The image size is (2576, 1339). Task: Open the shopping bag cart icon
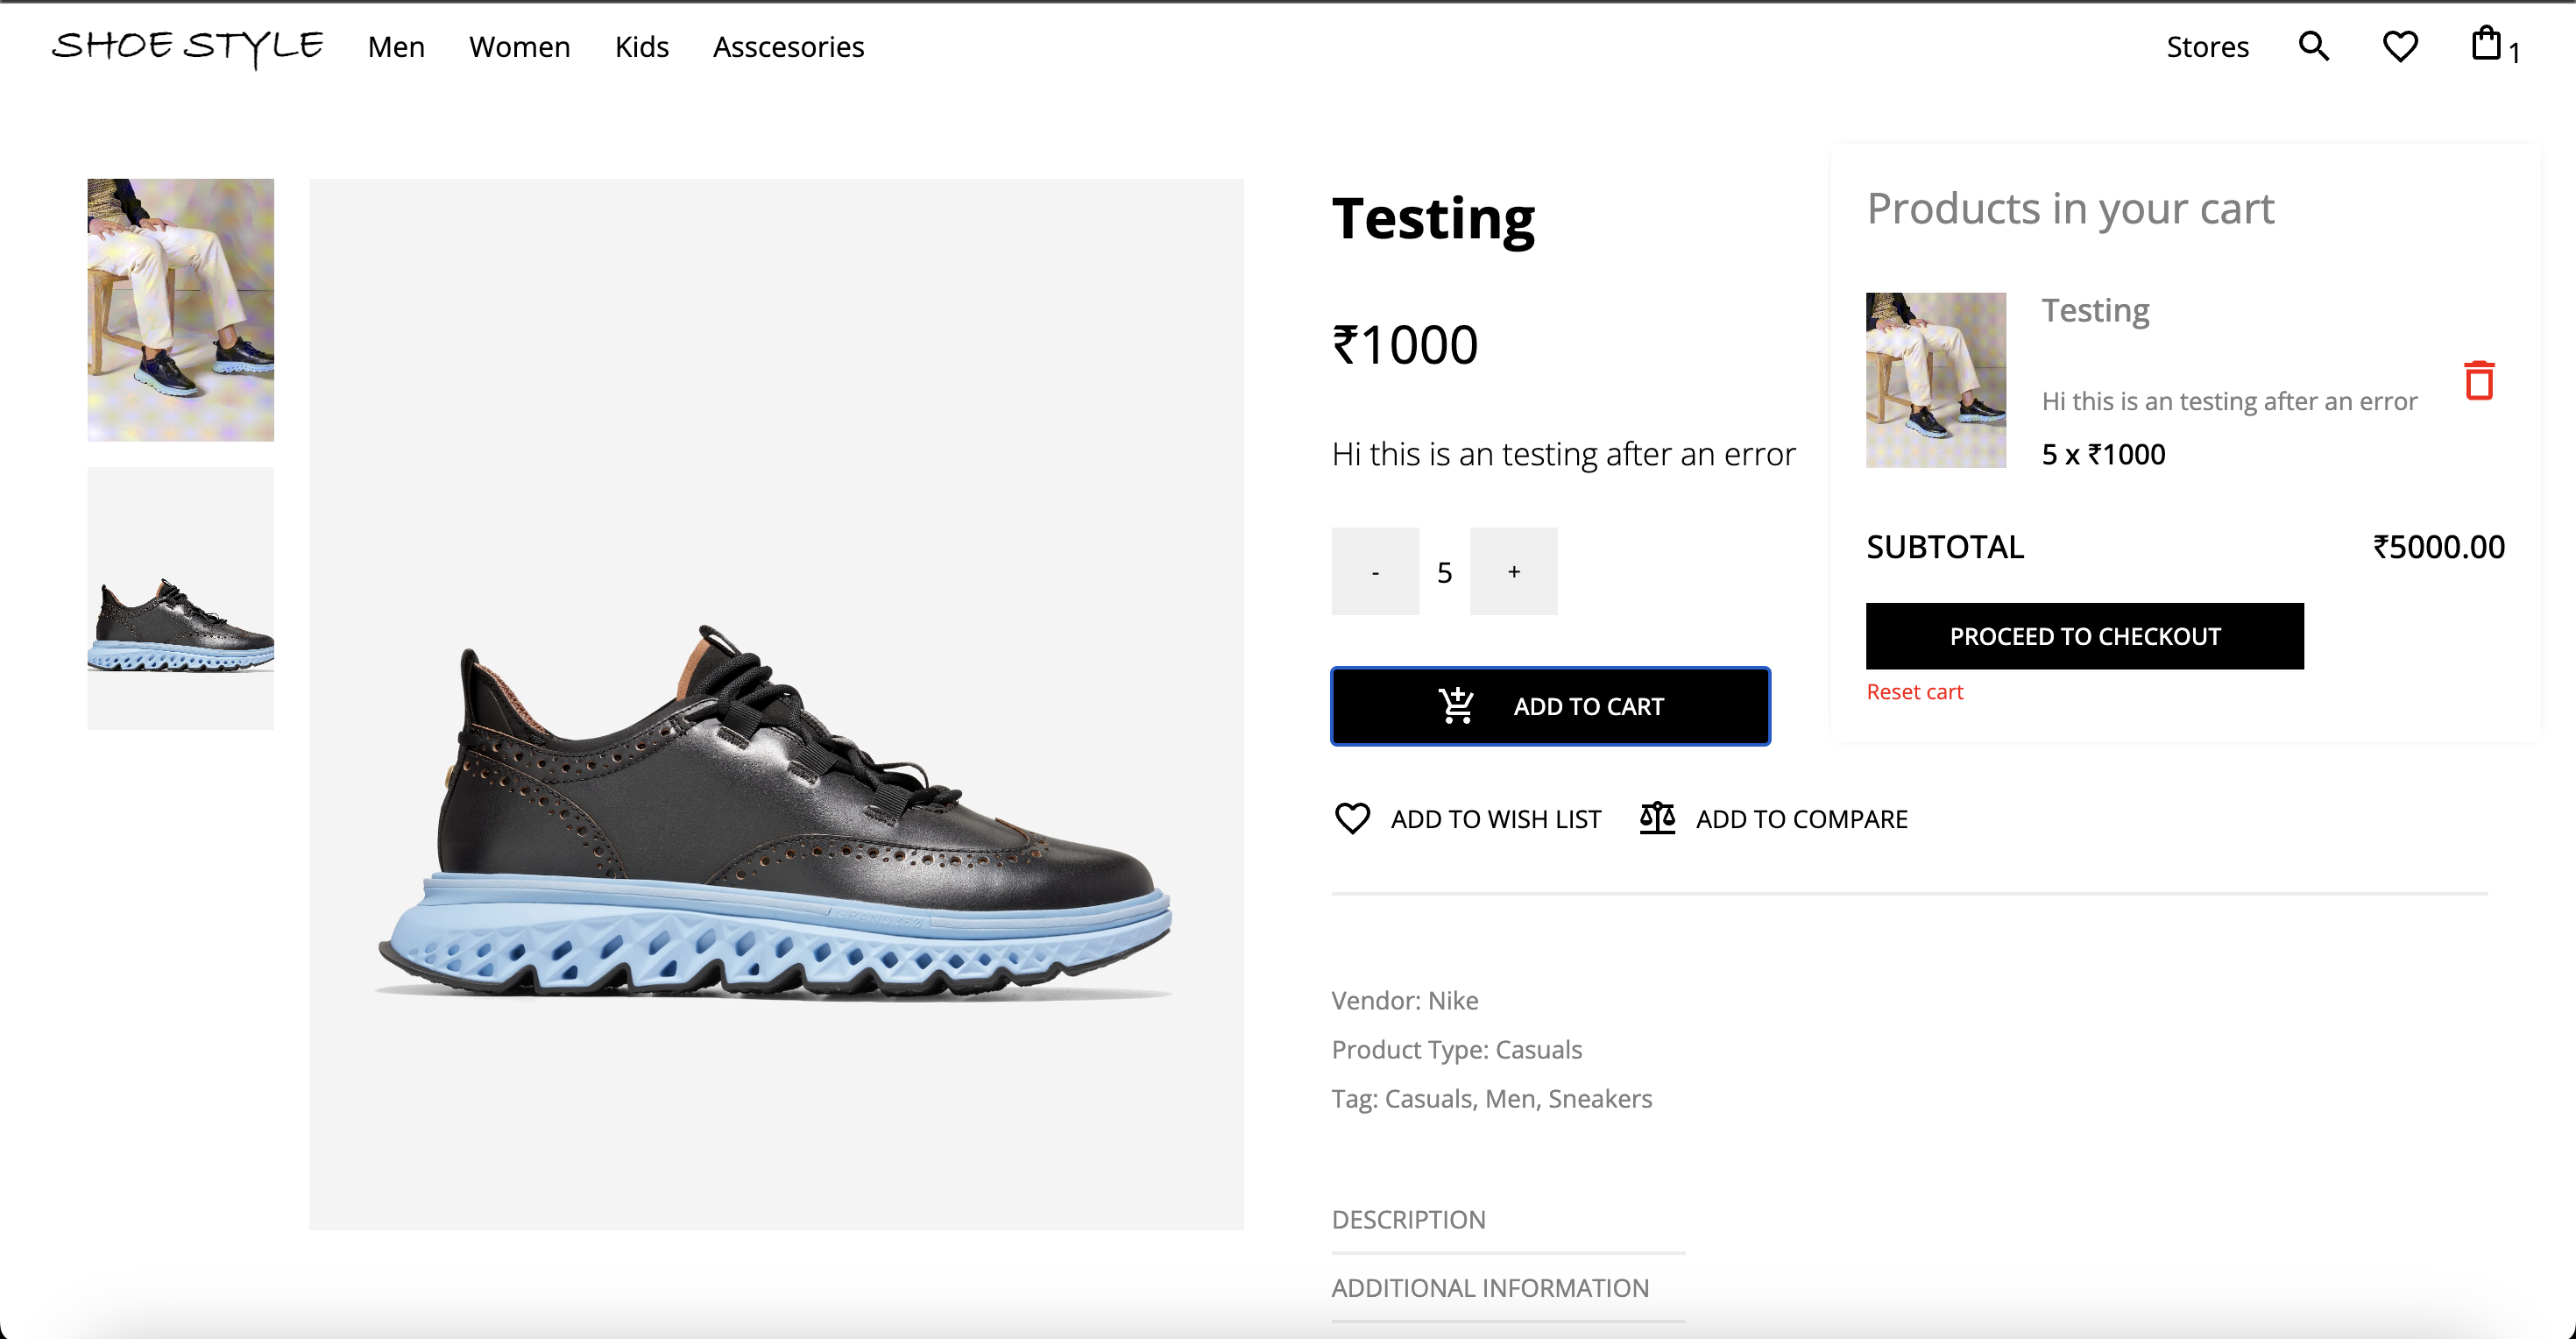(2489, 45)
